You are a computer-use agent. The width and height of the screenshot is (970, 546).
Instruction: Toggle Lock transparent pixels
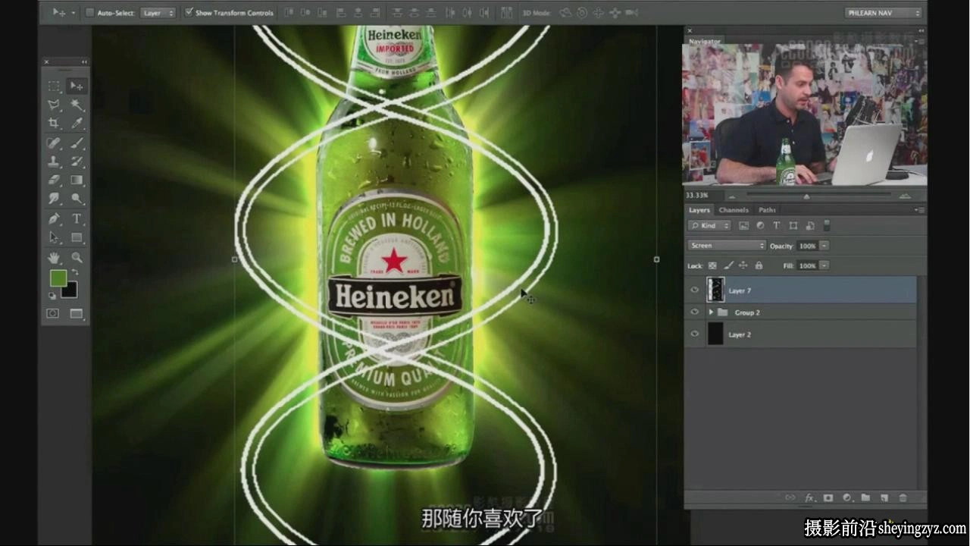point(712,265)
